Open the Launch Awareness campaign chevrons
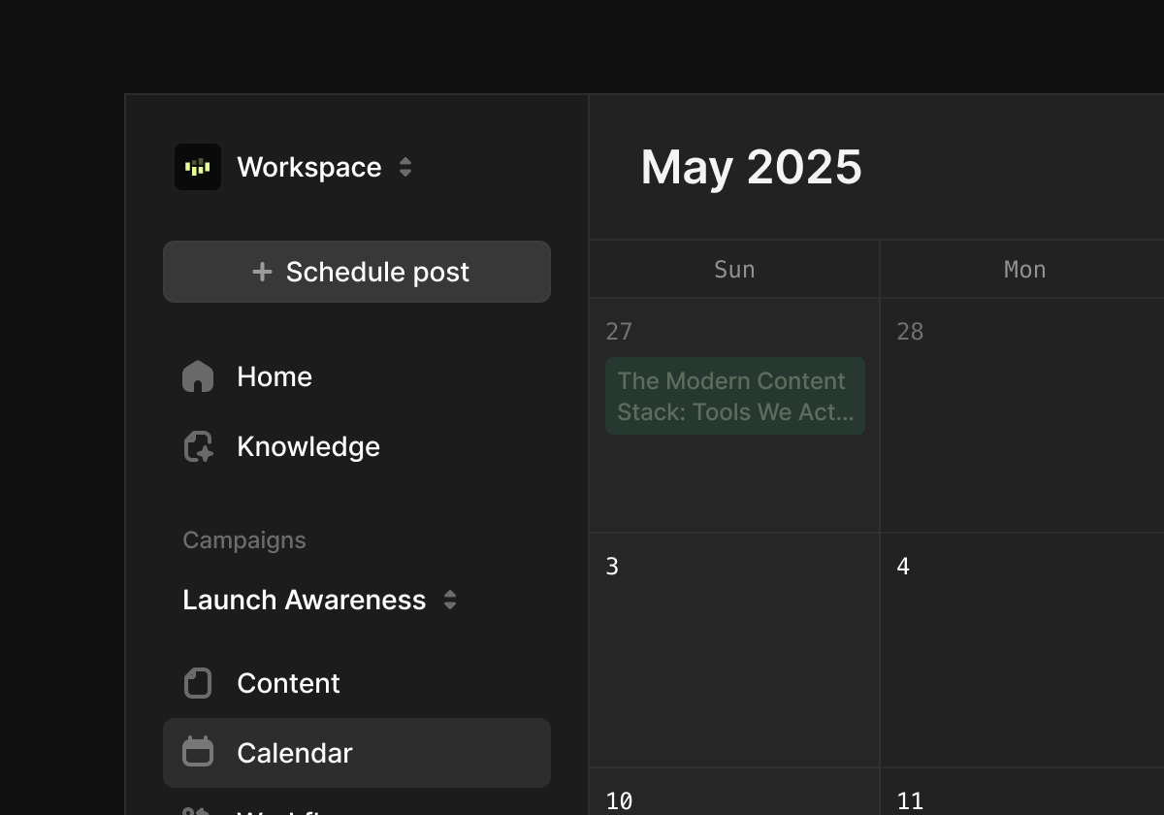The image size is (1164, 815). click(x=450, y=600)
